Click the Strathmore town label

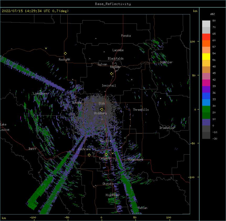pos(135,160)
